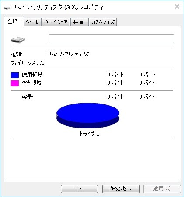Click the 空き領域 label

click(x=32, y=83)
